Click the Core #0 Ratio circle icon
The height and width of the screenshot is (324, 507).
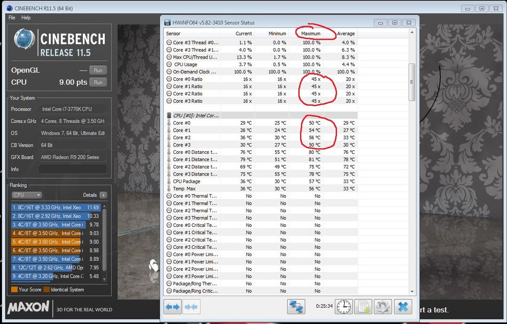[169, 79]
